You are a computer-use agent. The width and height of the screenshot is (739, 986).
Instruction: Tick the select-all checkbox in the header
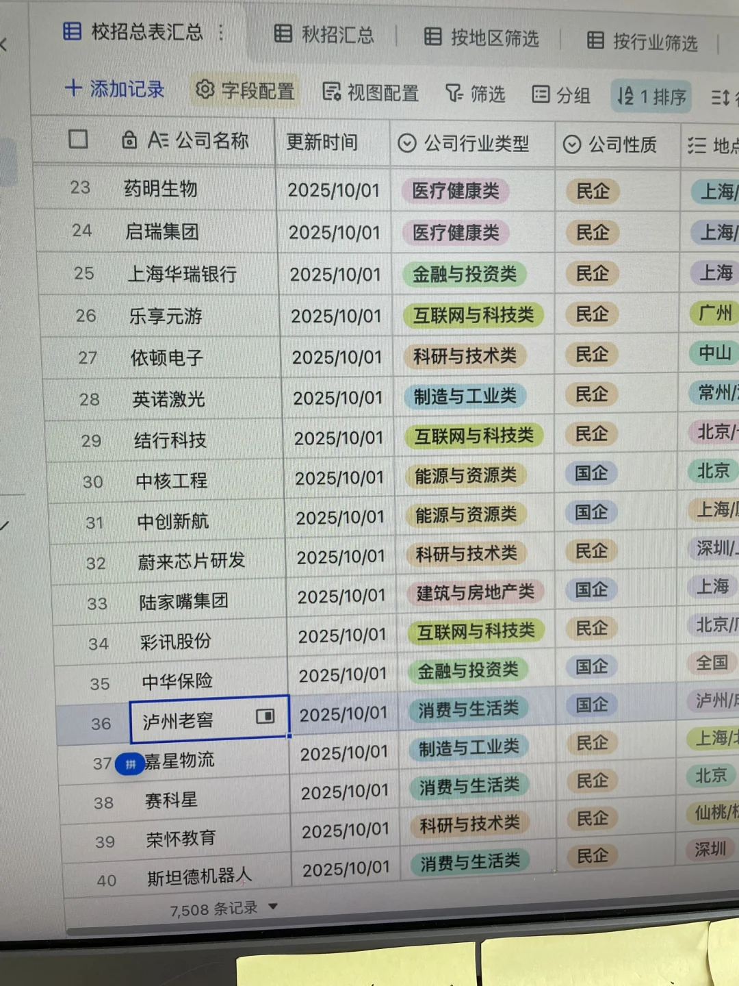[x=78, y=139]
